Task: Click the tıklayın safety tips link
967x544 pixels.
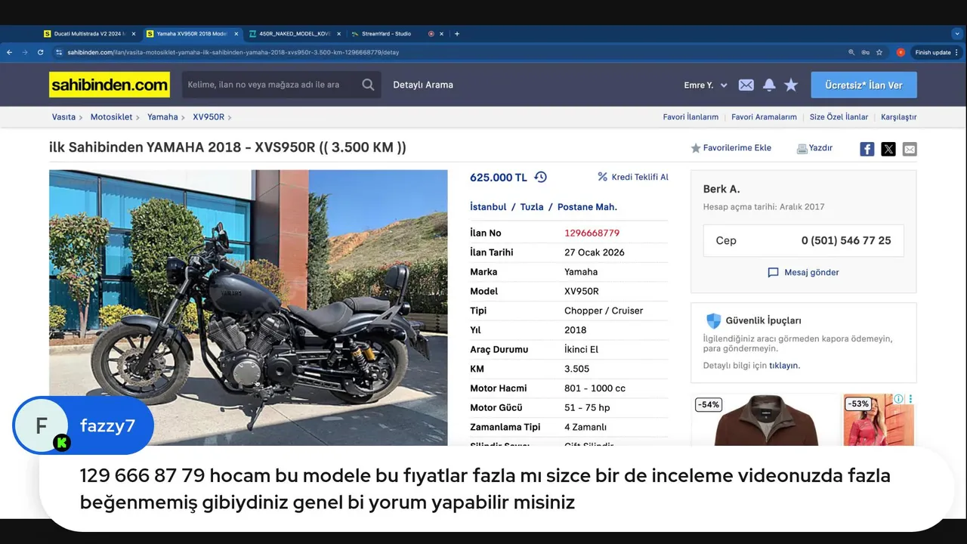Action: [784, 365]
